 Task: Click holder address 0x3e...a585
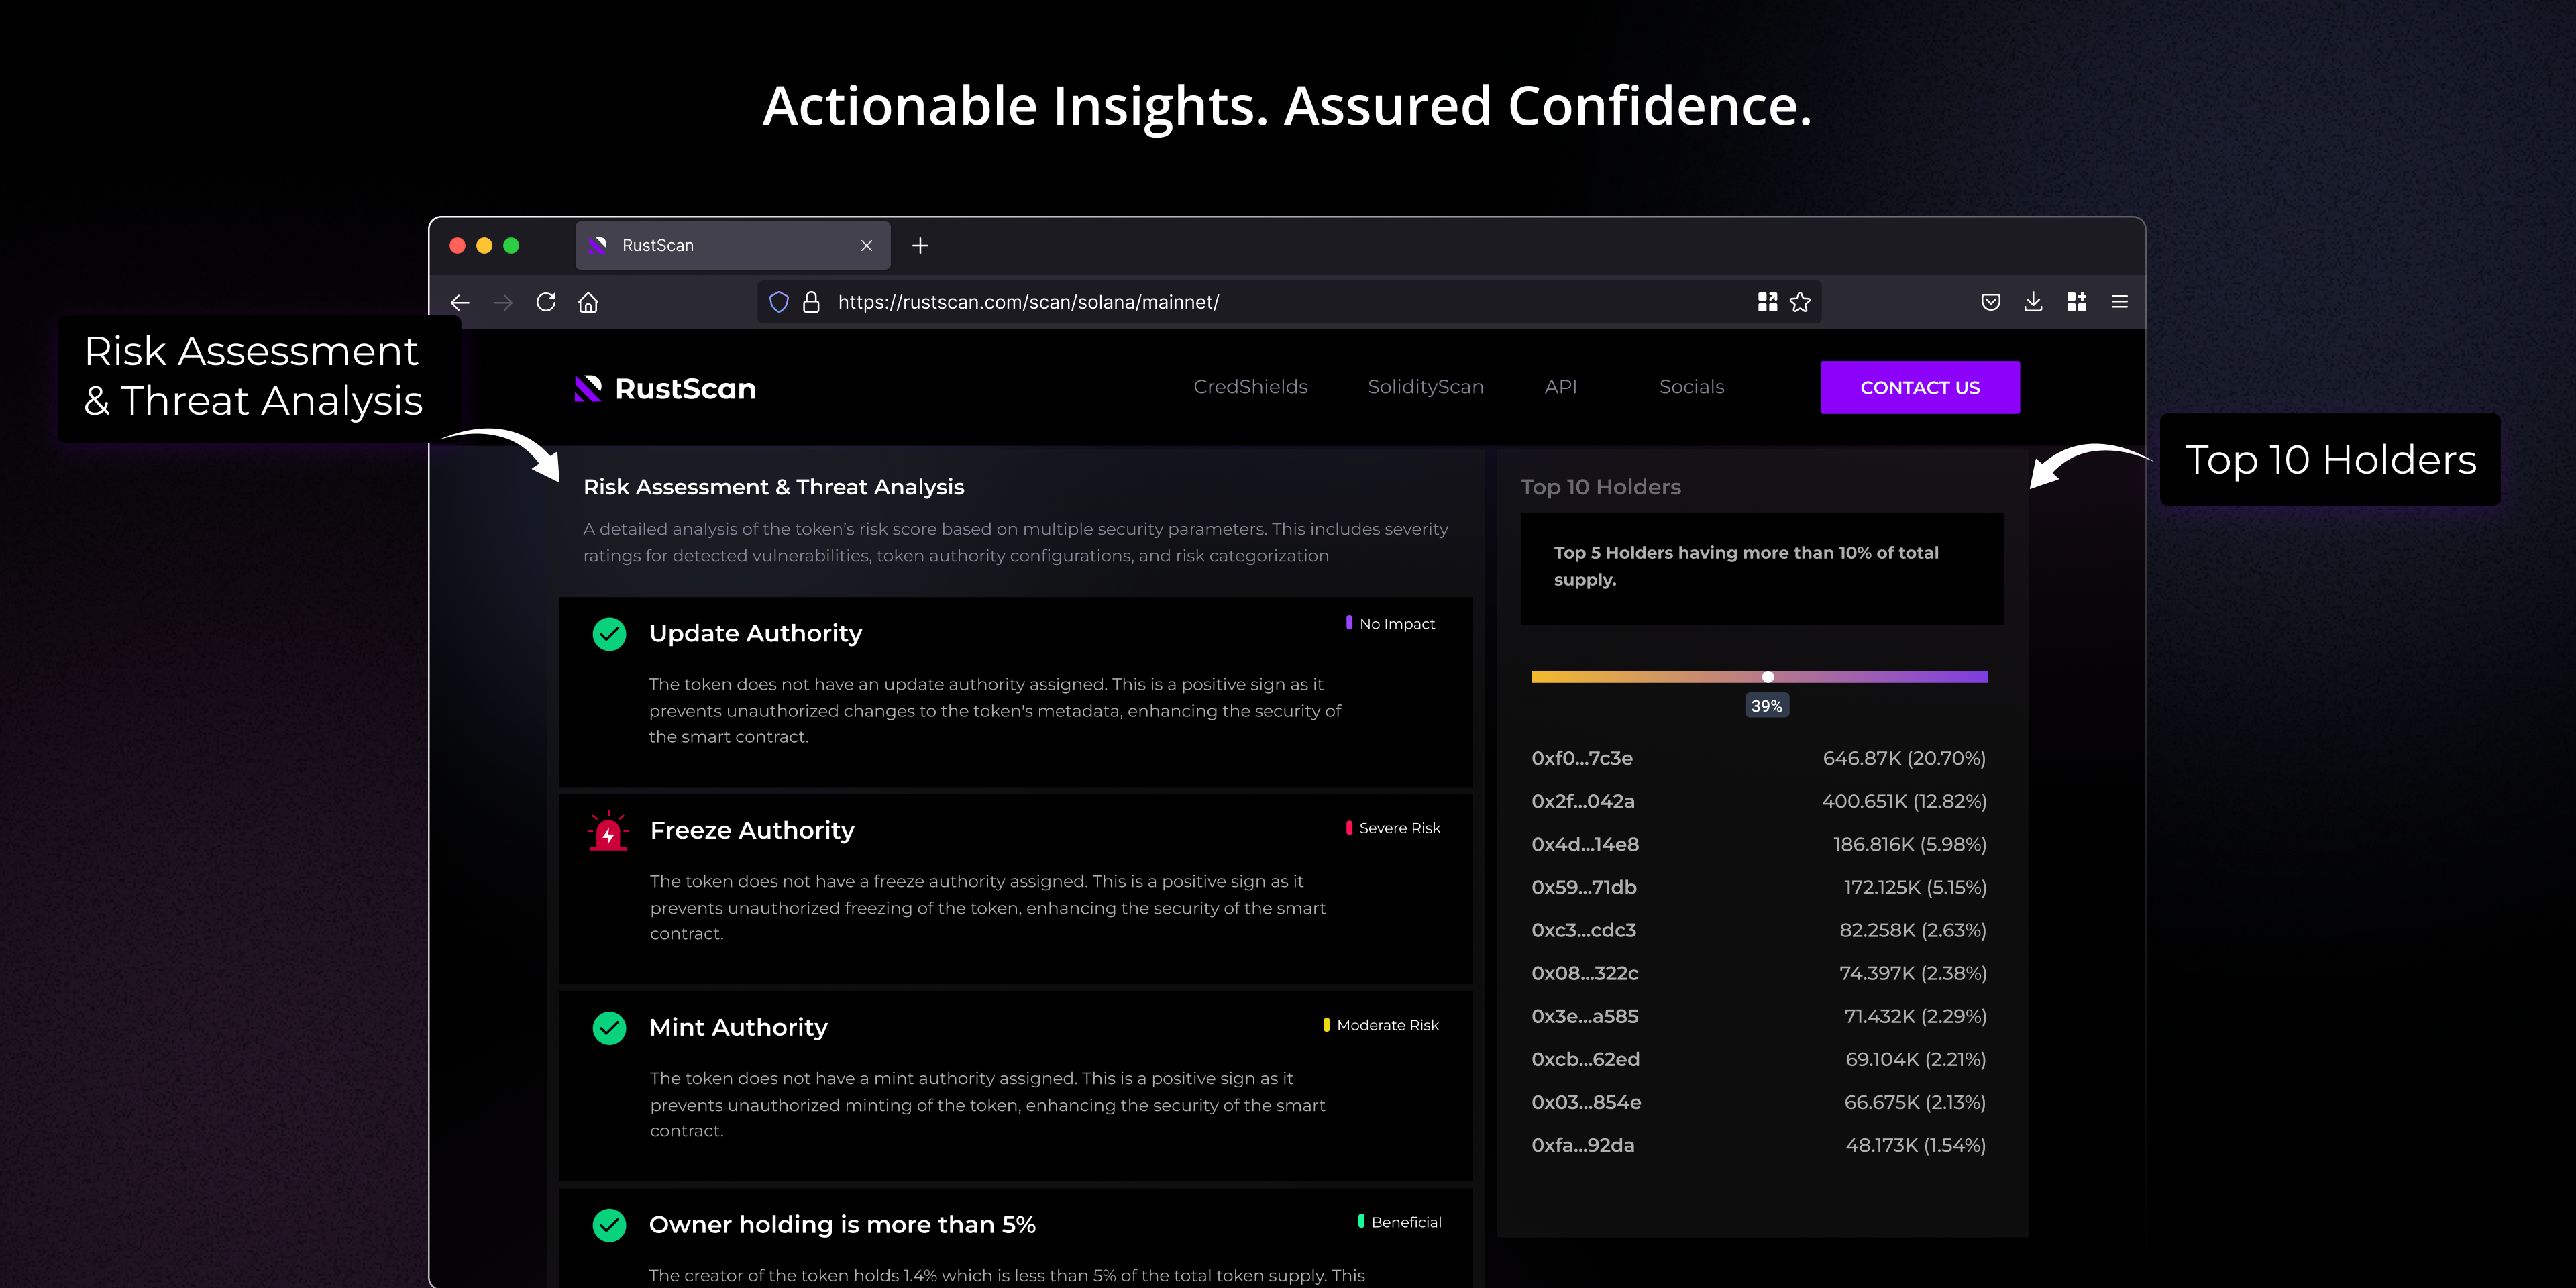[x=1585, y=1016]
